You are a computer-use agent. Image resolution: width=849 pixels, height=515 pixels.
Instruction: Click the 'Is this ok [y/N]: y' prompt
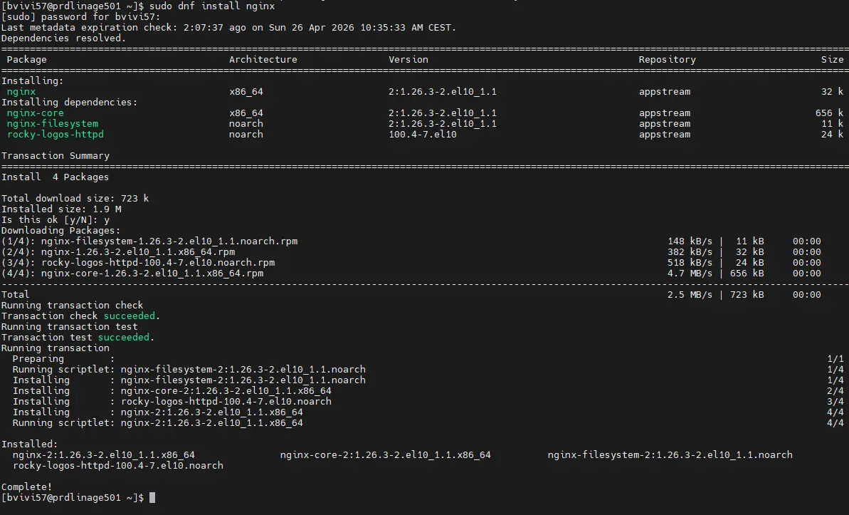click(x=56, y=220)
